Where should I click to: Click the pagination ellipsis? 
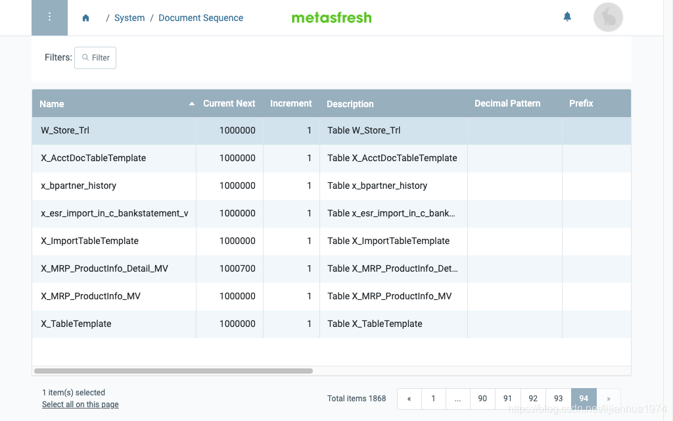[x=458, y=399]
